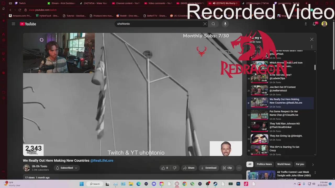Close the playlist panel

coord(312,39)
